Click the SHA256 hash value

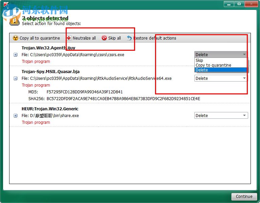tap(123, 99)
